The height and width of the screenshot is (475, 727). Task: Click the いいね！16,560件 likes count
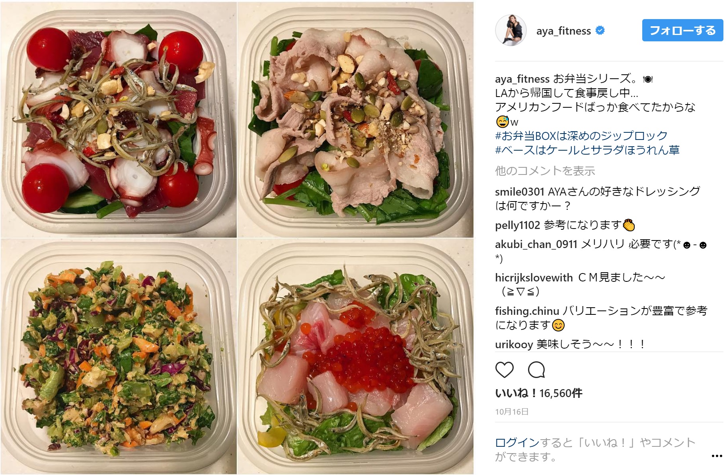(538, 393)
